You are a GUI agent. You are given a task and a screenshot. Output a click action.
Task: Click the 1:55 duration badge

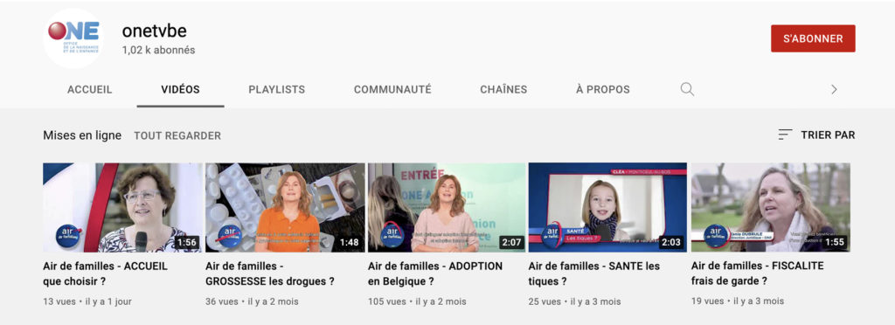835,242
